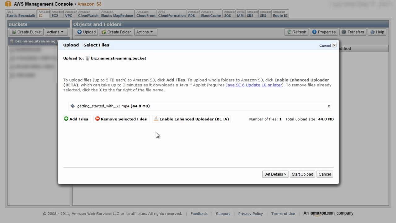Image resolution: width=396 pixels, height=223 pixels.
Task: Open the RDS tab
Action: 194,14
